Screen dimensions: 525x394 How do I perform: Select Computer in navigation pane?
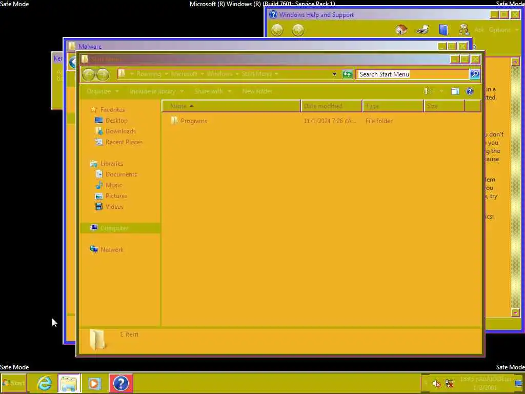click(x=114, y=228)
